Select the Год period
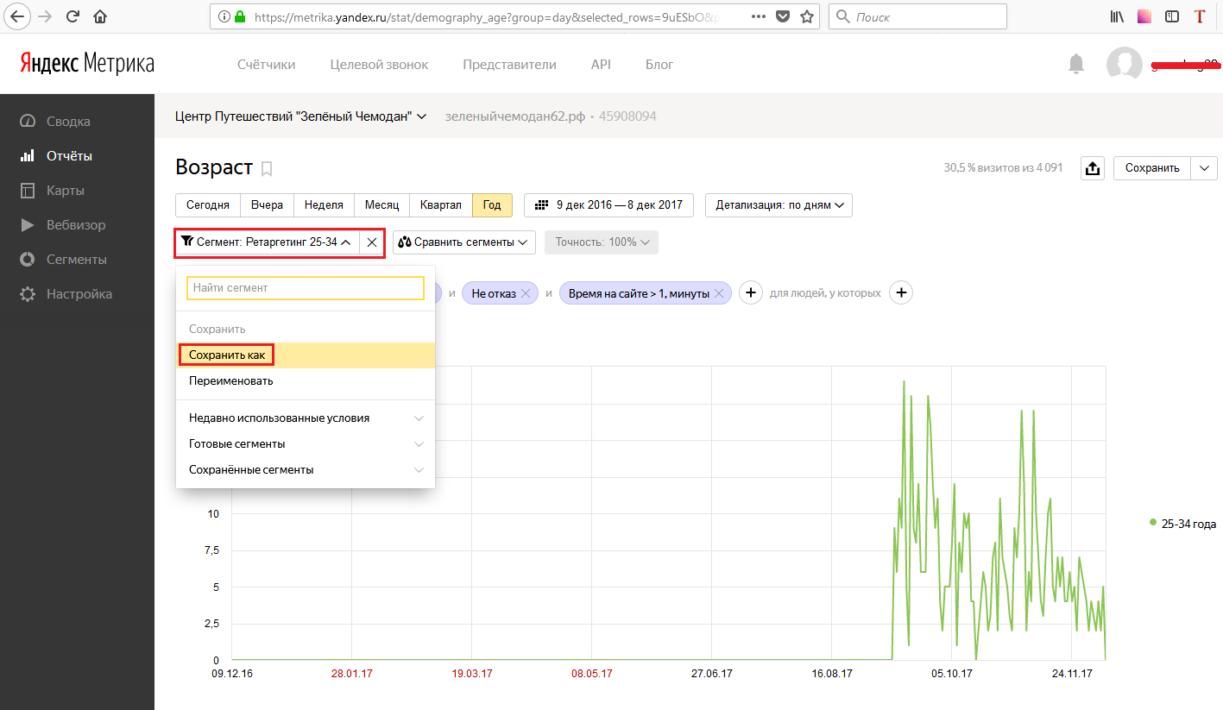The width and height of the screenshot is (1223, 710). pos(492,205)
